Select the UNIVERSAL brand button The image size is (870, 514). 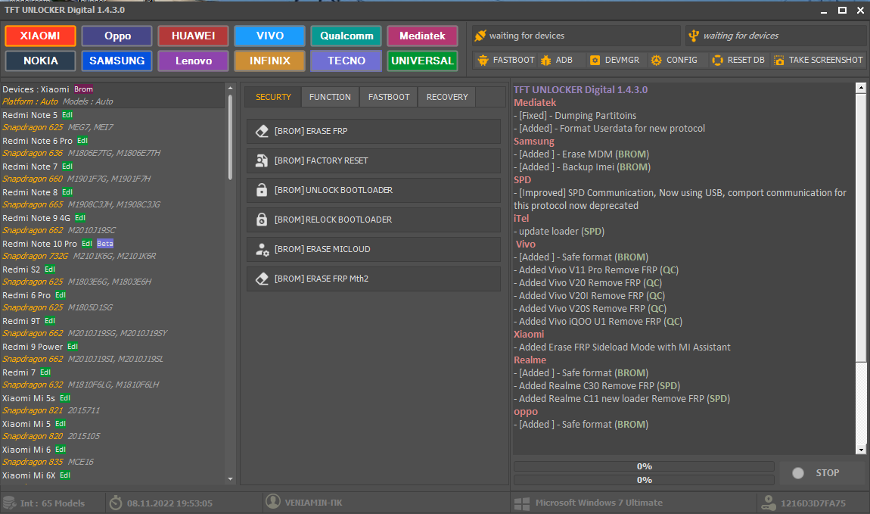(x=422, y=61)
